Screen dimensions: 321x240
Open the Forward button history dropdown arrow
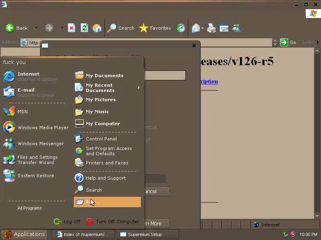[62, 28]
